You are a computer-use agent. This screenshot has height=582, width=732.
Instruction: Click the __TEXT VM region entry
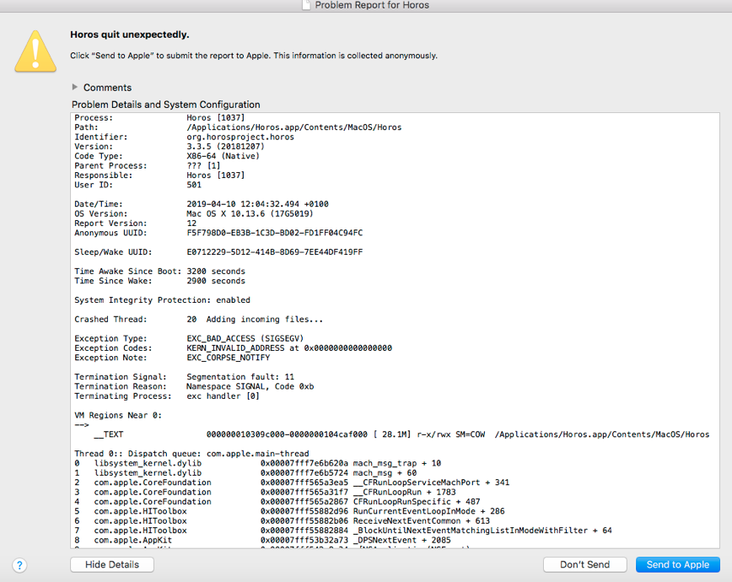pos(253,434)
